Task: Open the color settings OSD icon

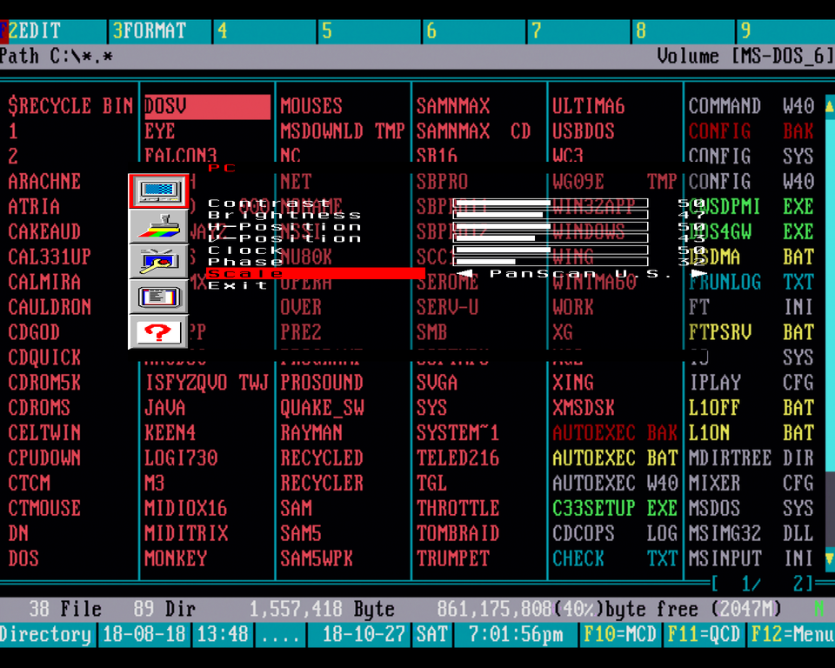Action: (x=158, y=226)
